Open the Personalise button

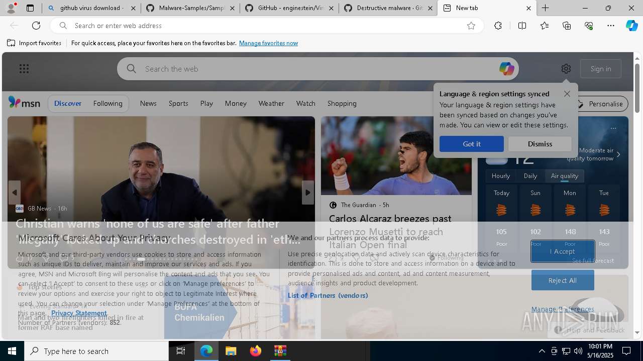click(600, 104)
